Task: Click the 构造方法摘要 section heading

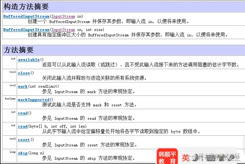Action: pos(26,7)
